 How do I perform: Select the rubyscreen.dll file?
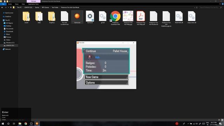191,17
